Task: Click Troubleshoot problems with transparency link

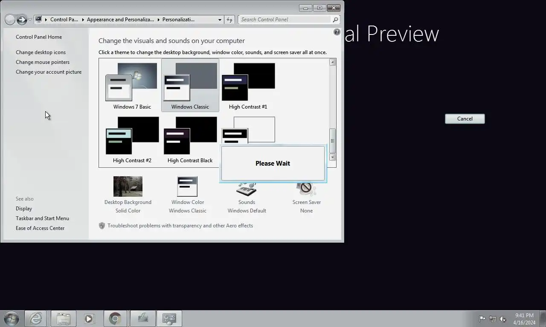Action: [x=180, y=226]
